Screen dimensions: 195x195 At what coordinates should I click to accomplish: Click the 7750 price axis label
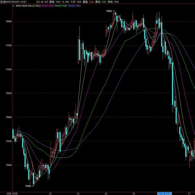click(x=9, y=45)
